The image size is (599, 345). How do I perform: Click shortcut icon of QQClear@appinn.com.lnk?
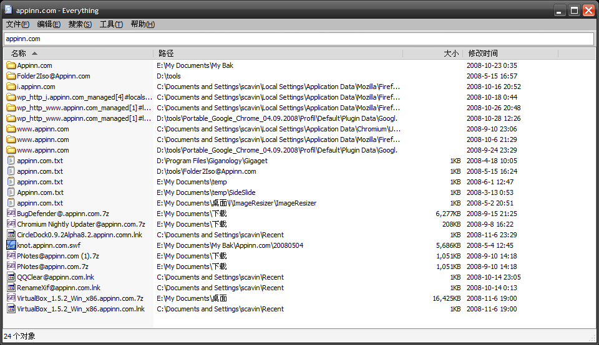[x=11, y=277]
